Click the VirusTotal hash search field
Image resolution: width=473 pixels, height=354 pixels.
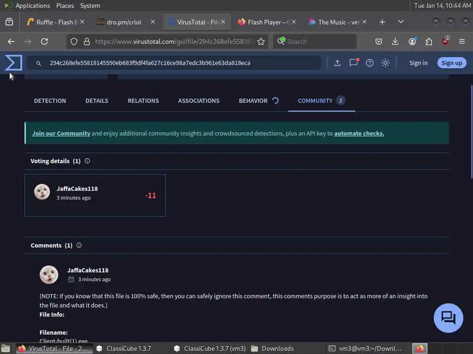click(174, 63)
